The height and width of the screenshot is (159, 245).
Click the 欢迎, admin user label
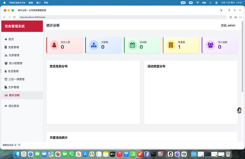click(228, 26)
